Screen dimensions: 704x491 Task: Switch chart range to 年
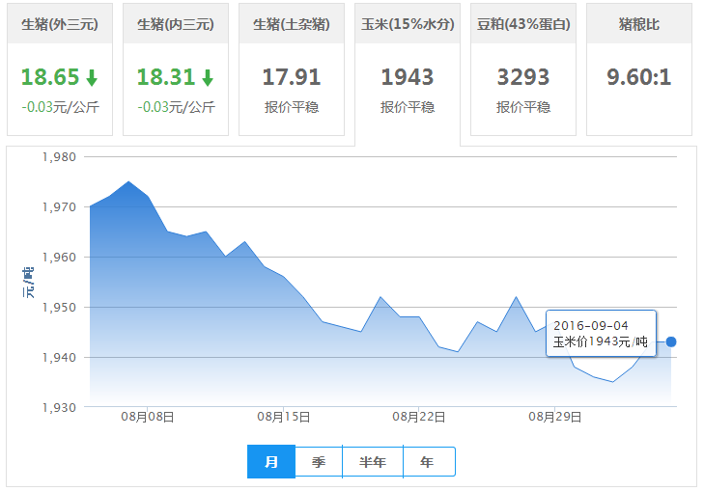coord(429,461)
